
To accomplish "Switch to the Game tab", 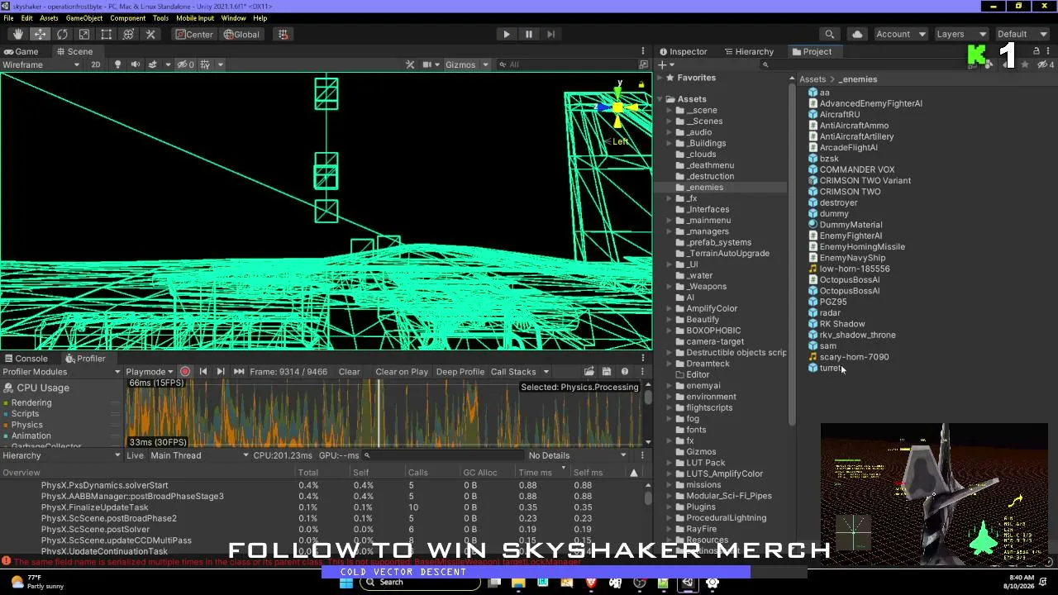I will pyautogui.click(x=21, y=51).
